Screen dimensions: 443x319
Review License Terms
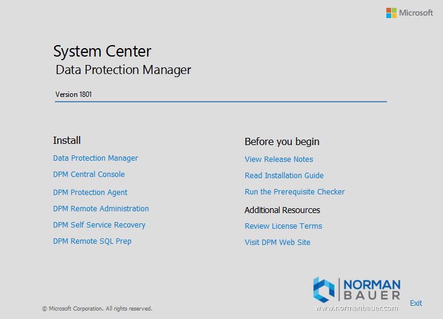point(283,226)
